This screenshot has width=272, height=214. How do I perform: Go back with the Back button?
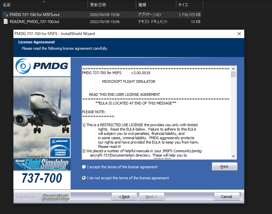coord(124,197)
